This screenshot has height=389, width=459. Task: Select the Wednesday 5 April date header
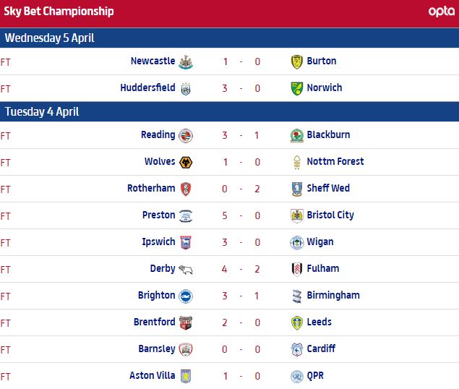(50, 38)
